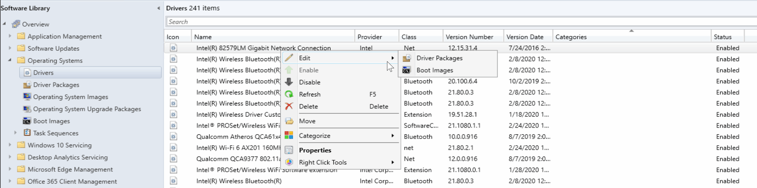Image resolution: width=757 pixels, height=188 pixels.
Task: Click the Right Click Tools icon
Action: tap(289, 162)
